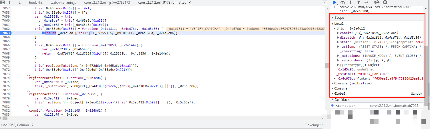Expand the _mutations object property

click(338, 56)
